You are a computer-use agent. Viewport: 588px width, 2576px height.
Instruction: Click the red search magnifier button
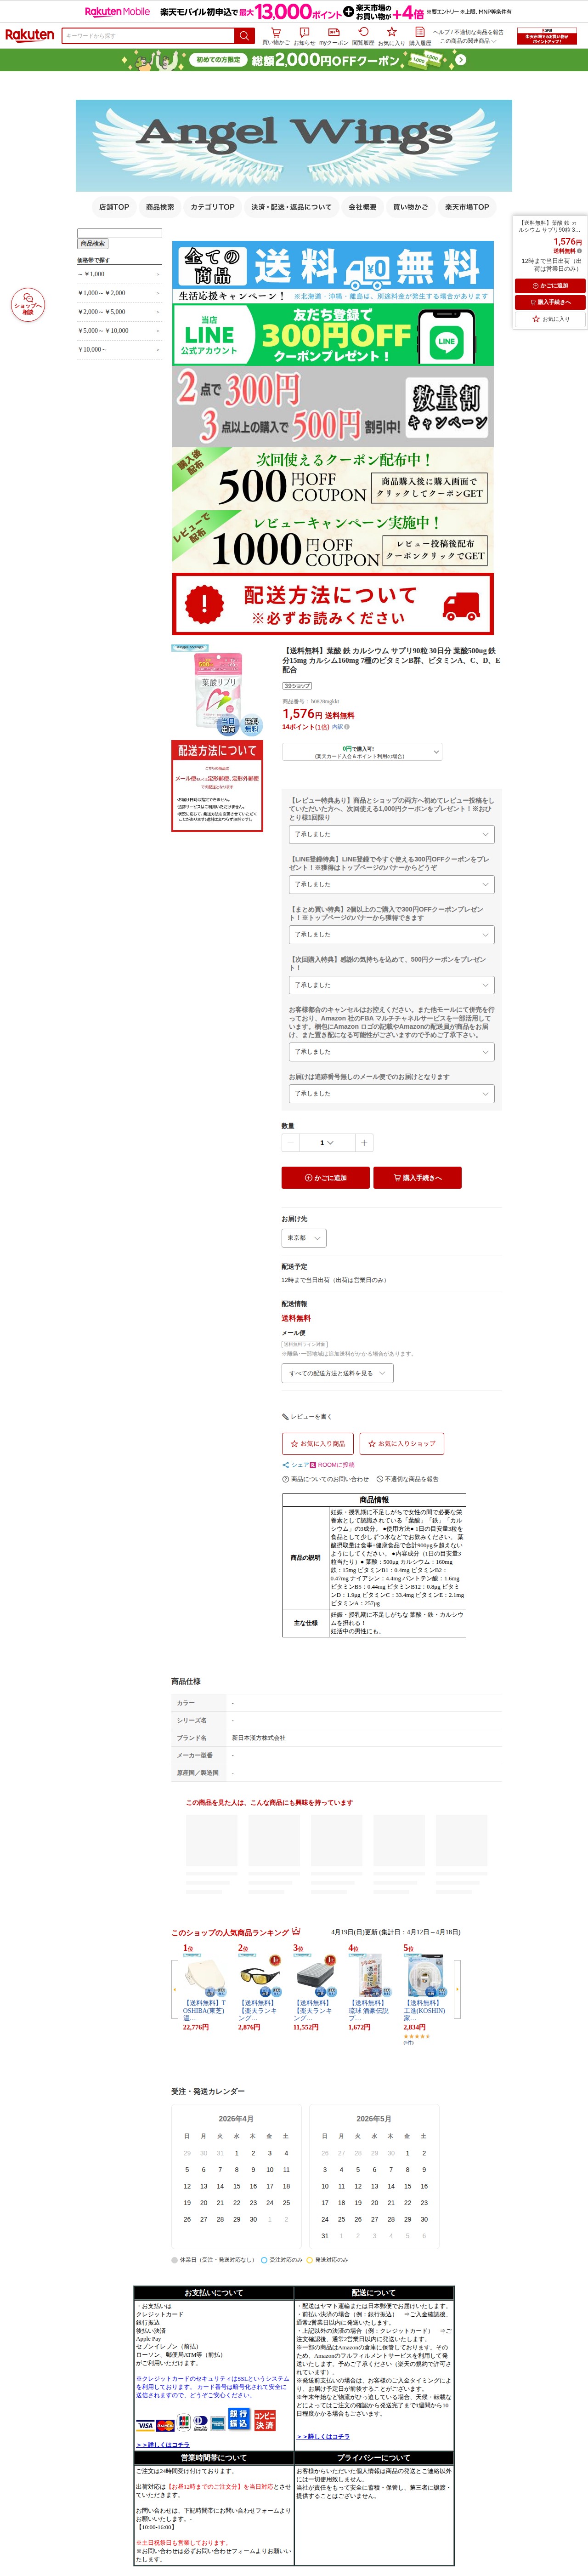click(x=244, y=35)
